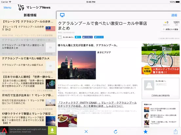Open the Petronas Towers sunset photo
Image resolution: width=181 pixels, height=135 pixels.
pyautogui.click(x=77, y=65)
